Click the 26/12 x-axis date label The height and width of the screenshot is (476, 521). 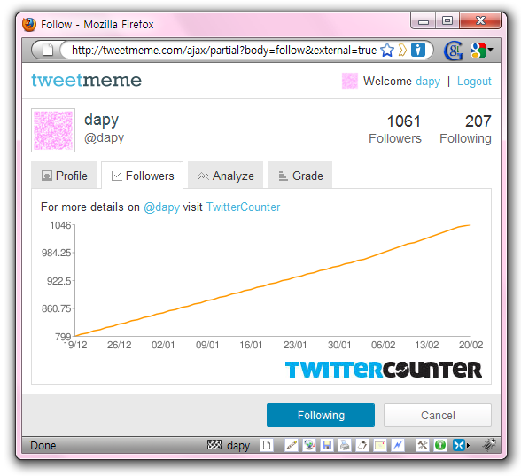click(120, 345)
